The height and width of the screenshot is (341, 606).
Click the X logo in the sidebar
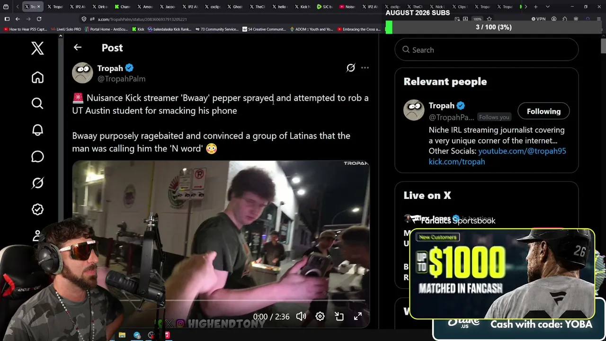click(37, 48)
